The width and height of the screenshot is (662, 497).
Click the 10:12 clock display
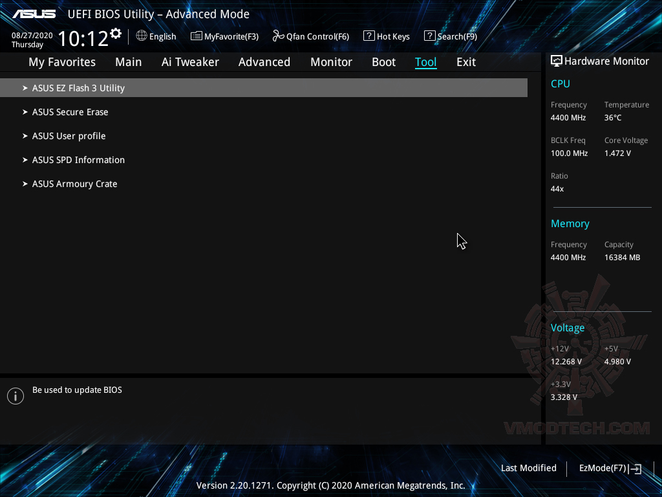click(x=83, y=38)
